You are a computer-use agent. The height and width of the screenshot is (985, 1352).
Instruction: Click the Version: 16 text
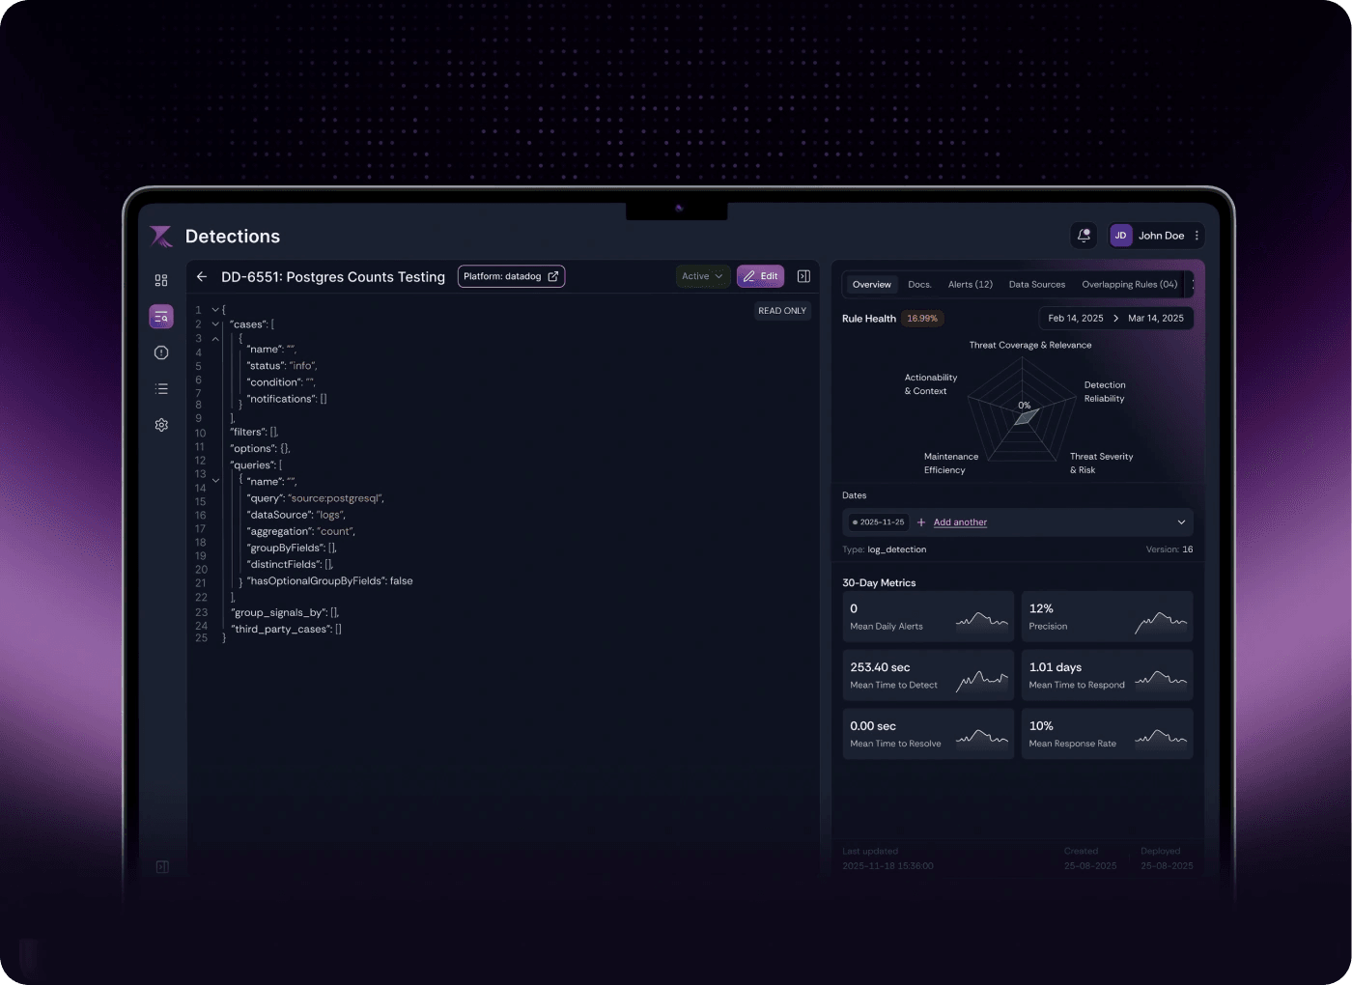pyautogui.click(x=1169, y=549)
